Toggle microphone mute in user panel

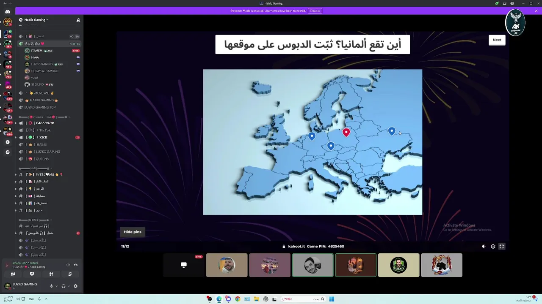[52, 286]
